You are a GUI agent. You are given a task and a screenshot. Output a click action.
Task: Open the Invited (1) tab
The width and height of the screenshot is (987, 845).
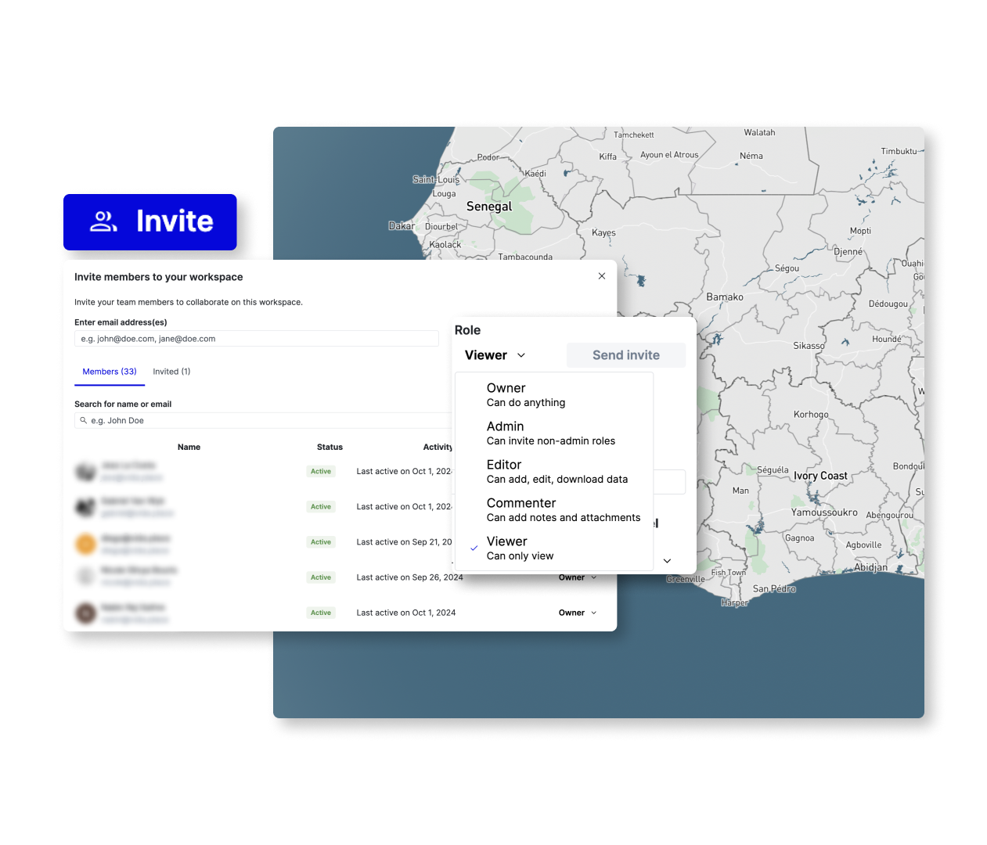point(171,372)
